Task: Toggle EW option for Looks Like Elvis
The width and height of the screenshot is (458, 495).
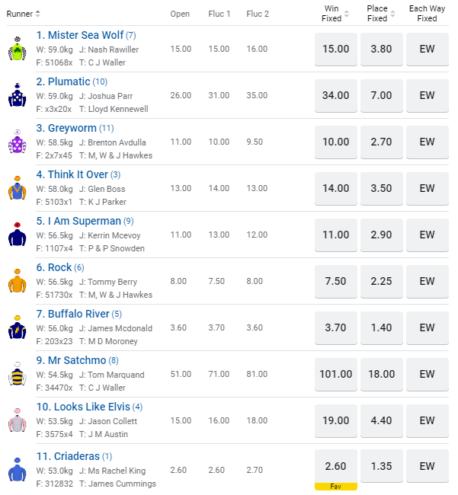Action: click(427, 420)
